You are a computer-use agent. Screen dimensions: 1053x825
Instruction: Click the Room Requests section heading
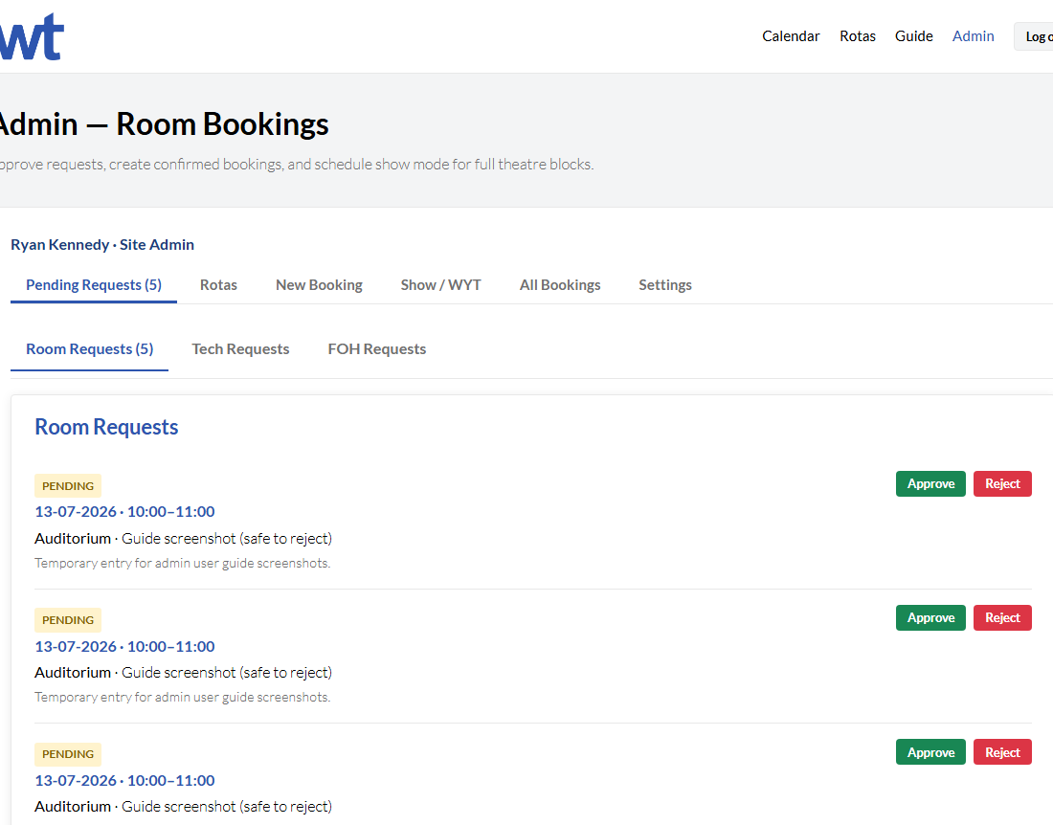tap(106, 427)
